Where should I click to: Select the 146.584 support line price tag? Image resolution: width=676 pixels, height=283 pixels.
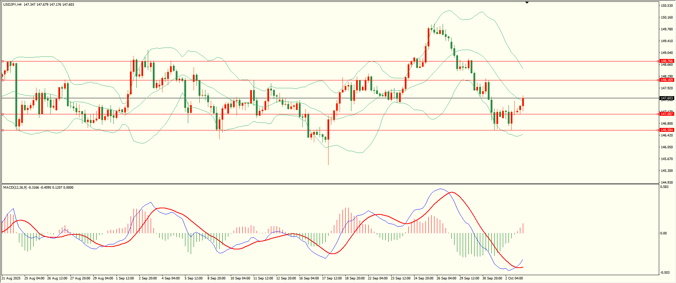click(667, 130)
